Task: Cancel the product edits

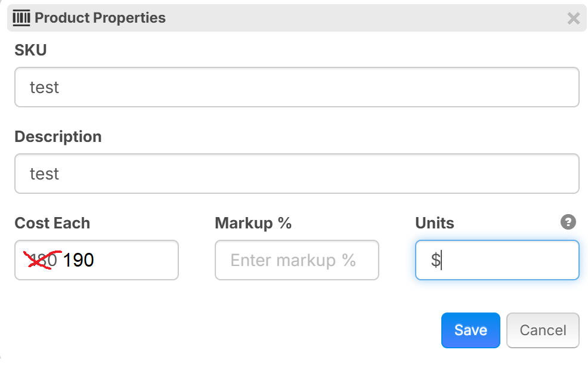Action: point(543,330)
